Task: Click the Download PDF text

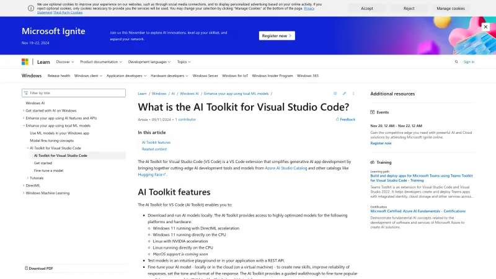Action: coord(41,268)
